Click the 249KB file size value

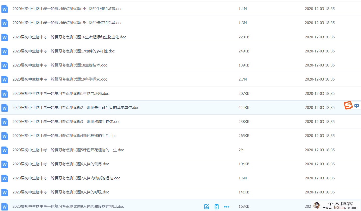point(244,51)
